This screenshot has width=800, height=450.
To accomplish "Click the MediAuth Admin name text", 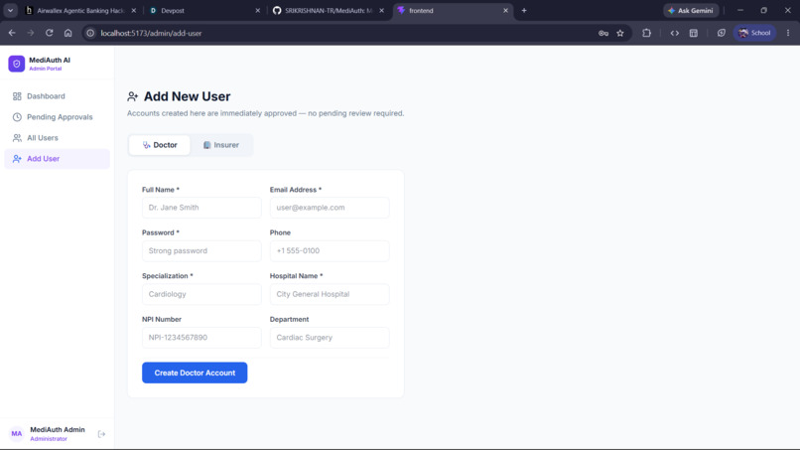I will (x=58, y=429).
